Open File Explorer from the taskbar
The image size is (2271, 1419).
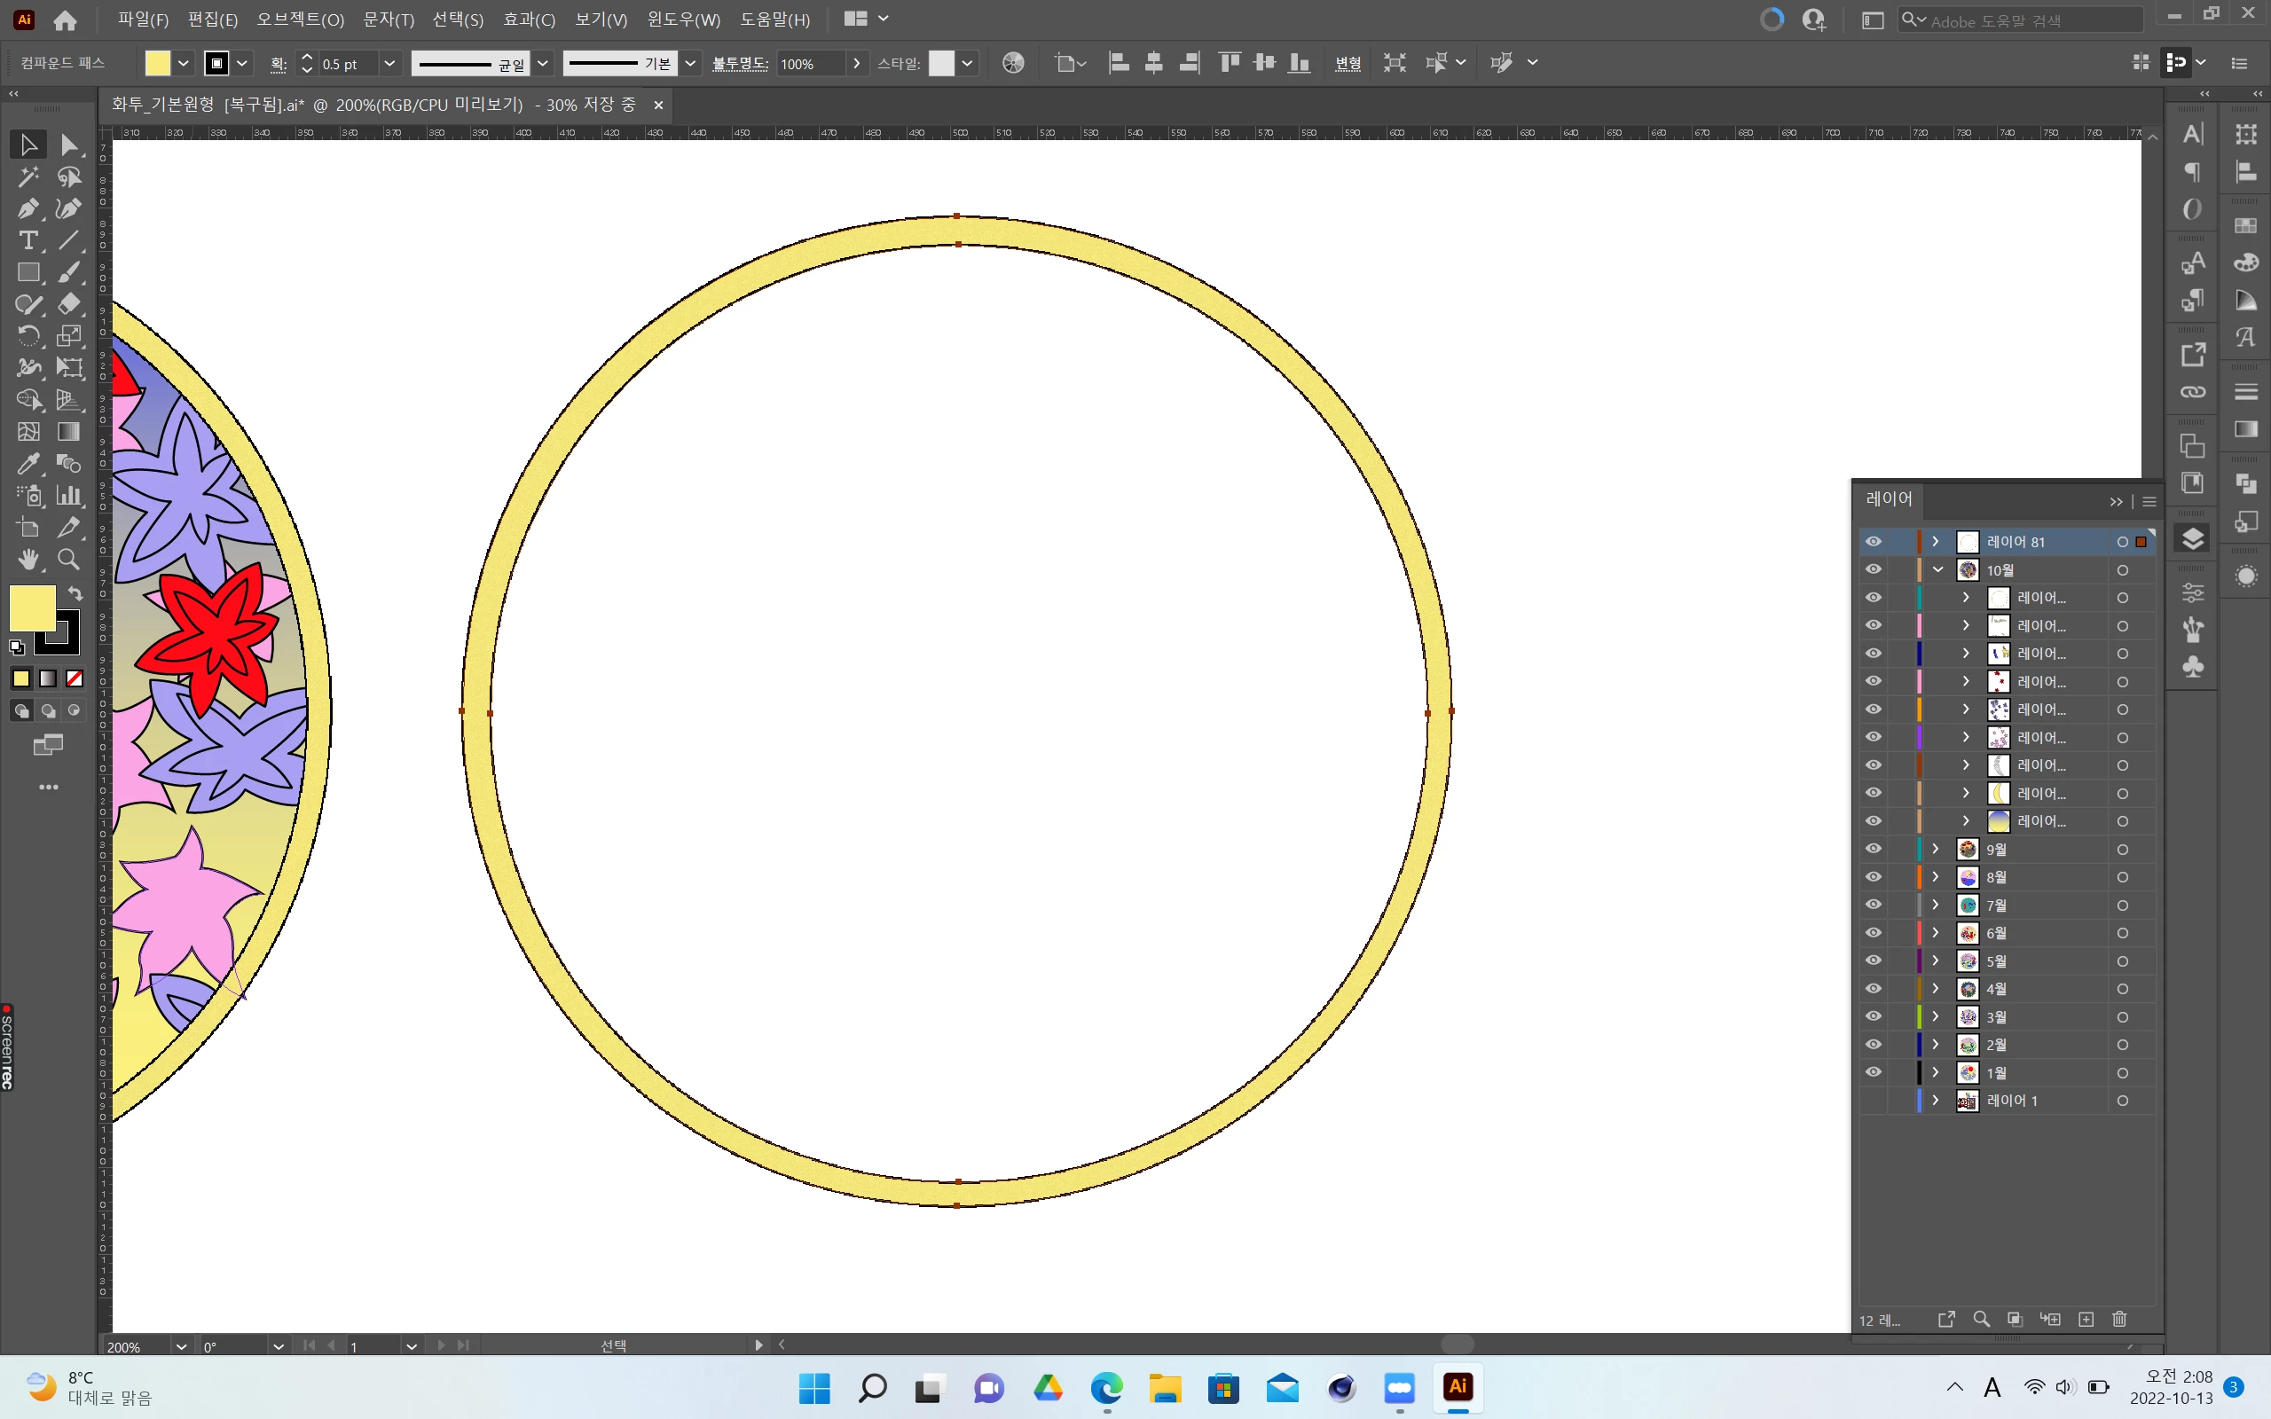click(1165, 1388)
